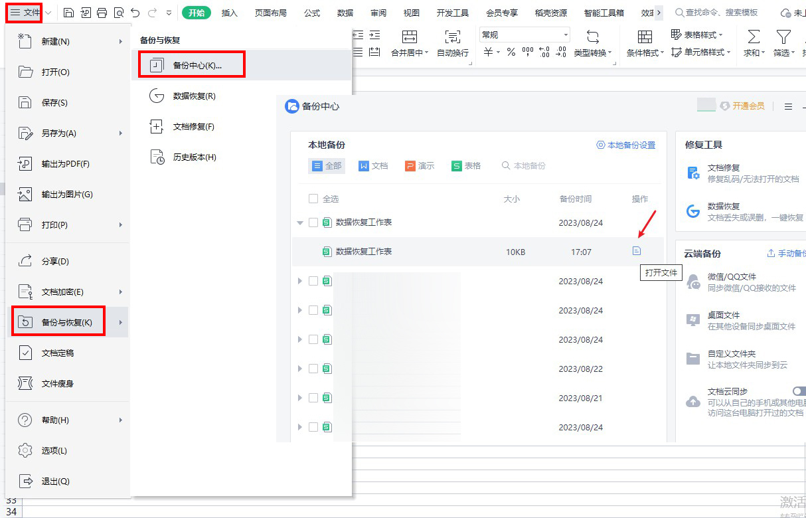Click the 自动换行 wrap text icon
This screenshot has width=806, height=518.
point(453,37)
